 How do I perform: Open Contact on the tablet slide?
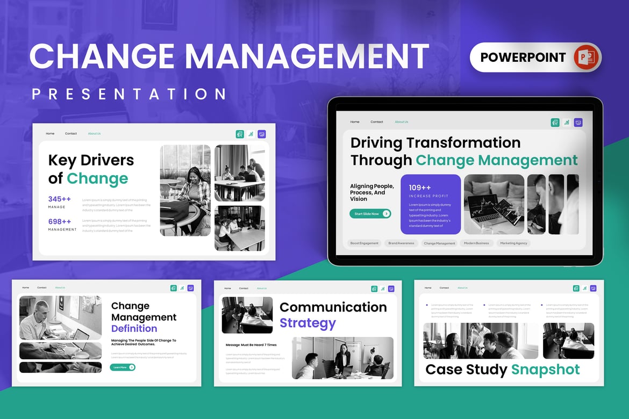(x=377, y=122)
